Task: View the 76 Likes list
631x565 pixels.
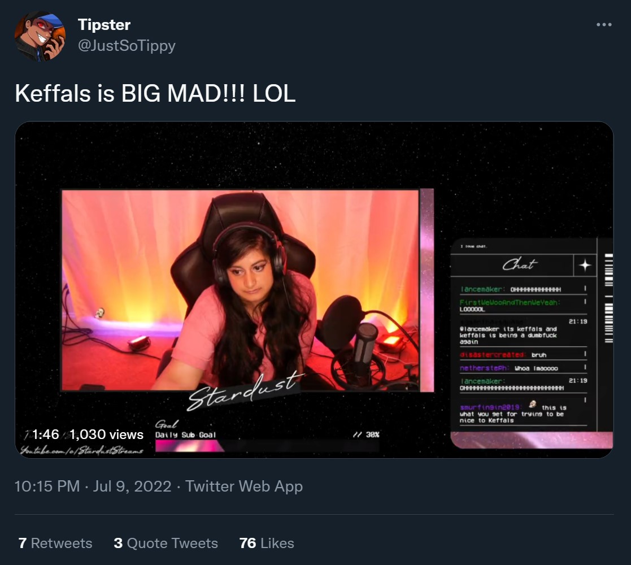Action: pyautogui.click(x=267, y=544)
